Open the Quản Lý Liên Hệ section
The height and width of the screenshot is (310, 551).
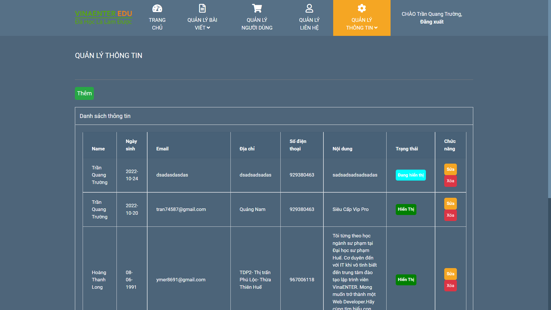tap(309, 24)
